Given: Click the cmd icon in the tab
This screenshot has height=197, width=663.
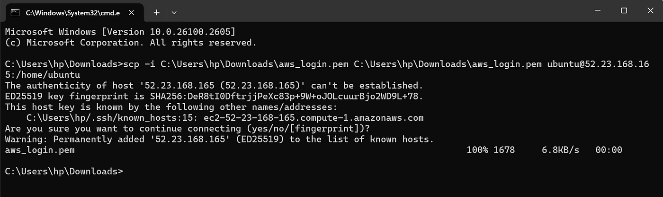Looking at the screenshot, I should point(15,11).
